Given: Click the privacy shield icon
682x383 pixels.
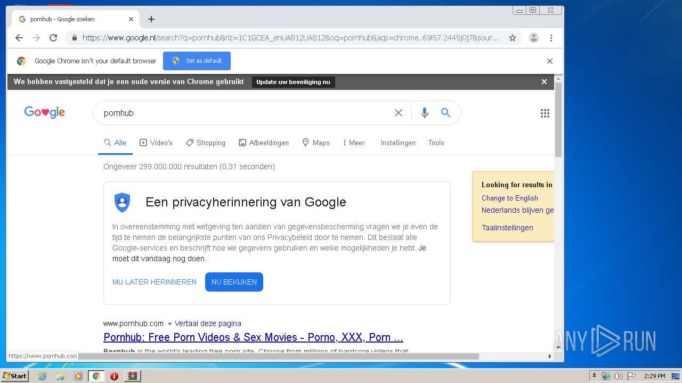Looking at the screenshot, I should pos(123,202).
